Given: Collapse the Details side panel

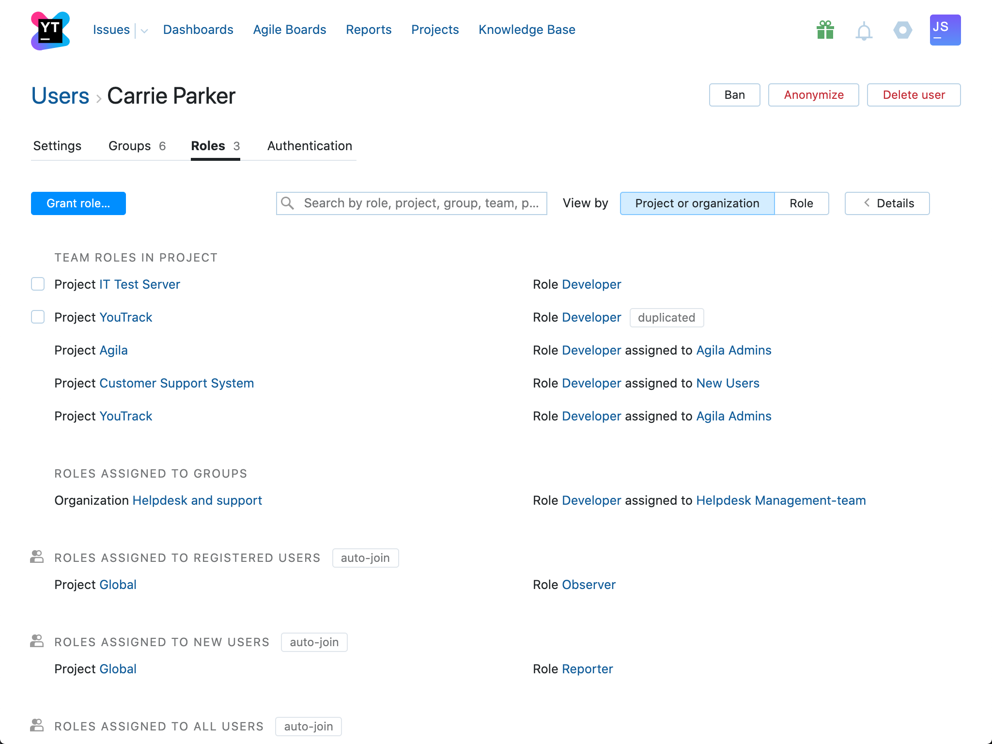Looking at the screenshot, I should pos(887,203).
